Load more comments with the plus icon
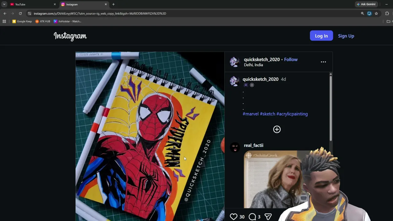The image size is (393, 221). [x=277, y=129]
